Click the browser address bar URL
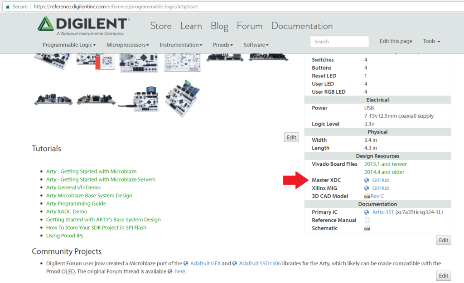 click(x=116, y=6)
